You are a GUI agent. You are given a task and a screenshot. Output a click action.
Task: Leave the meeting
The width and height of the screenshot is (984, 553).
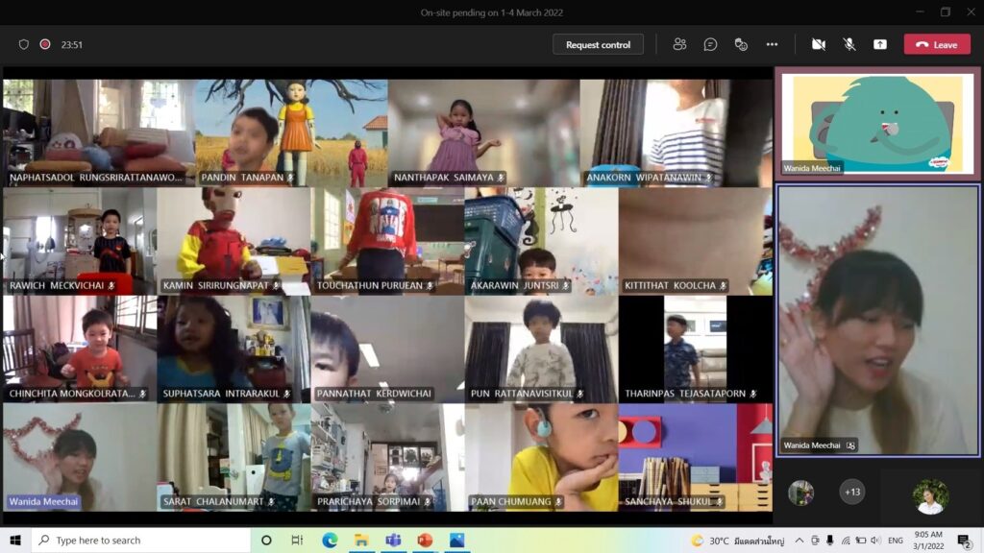(937, 44)
